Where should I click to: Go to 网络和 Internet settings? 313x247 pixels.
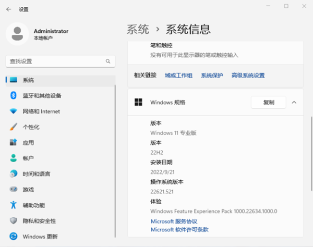(x=61, y=111)
